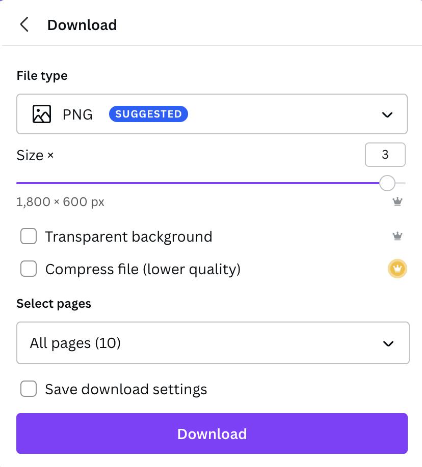Tick the Compress file (lower quality) checkbox
Screen dimensions: 422x467
pyautogui.click(x=29, y=269)
